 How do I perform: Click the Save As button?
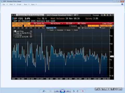coord(39,24)
